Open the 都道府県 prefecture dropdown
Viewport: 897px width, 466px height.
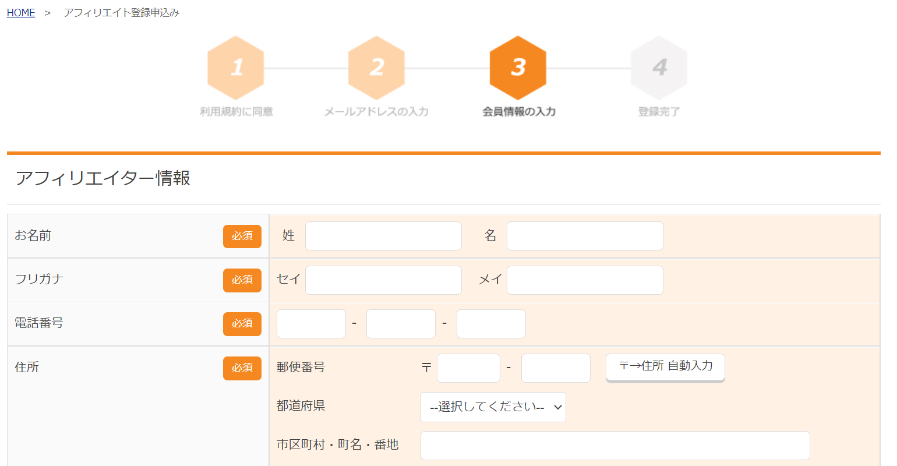pyautogui.click(x=493, y=407)
